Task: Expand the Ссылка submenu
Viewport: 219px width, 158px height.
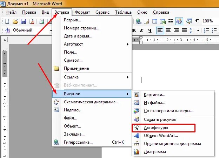Action: click(x=92, y=77)
